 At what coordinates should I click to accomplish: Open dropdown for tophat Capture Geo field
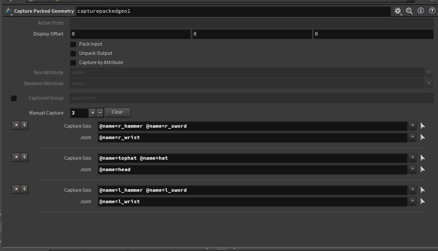coord(412,158)
